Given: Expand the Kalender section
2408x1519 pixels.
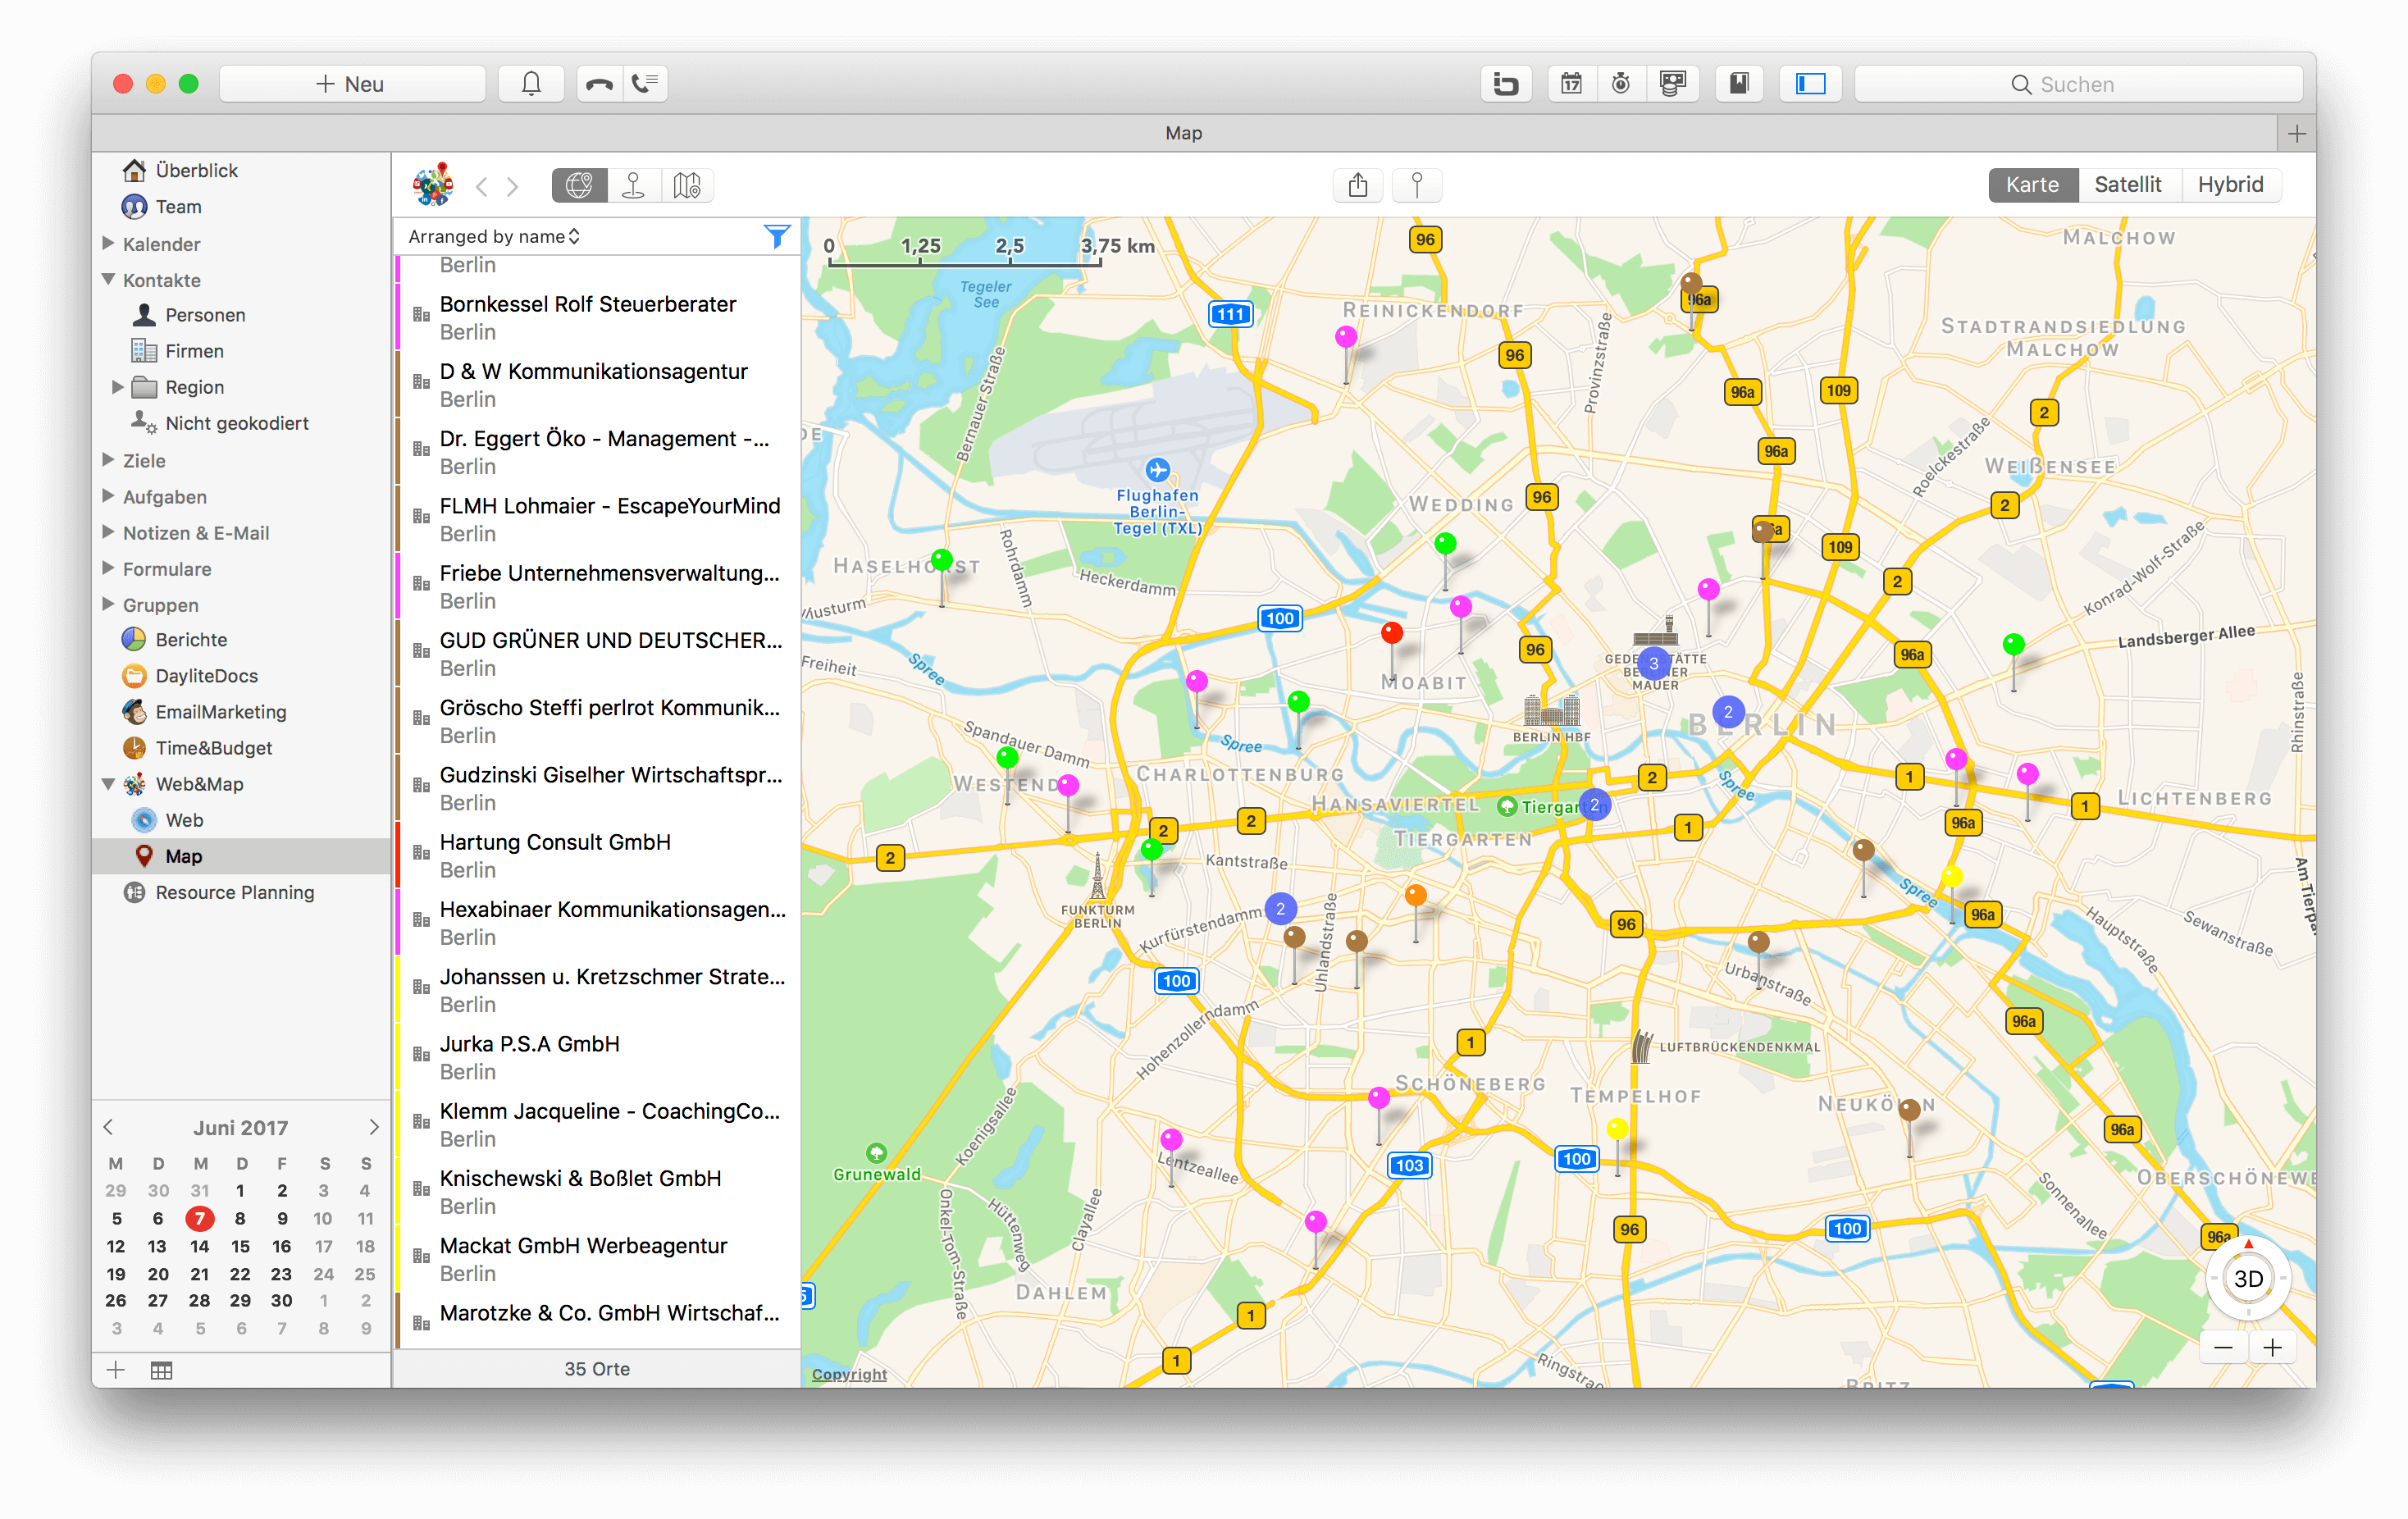Looking at the screenshot, I should 109,243.
